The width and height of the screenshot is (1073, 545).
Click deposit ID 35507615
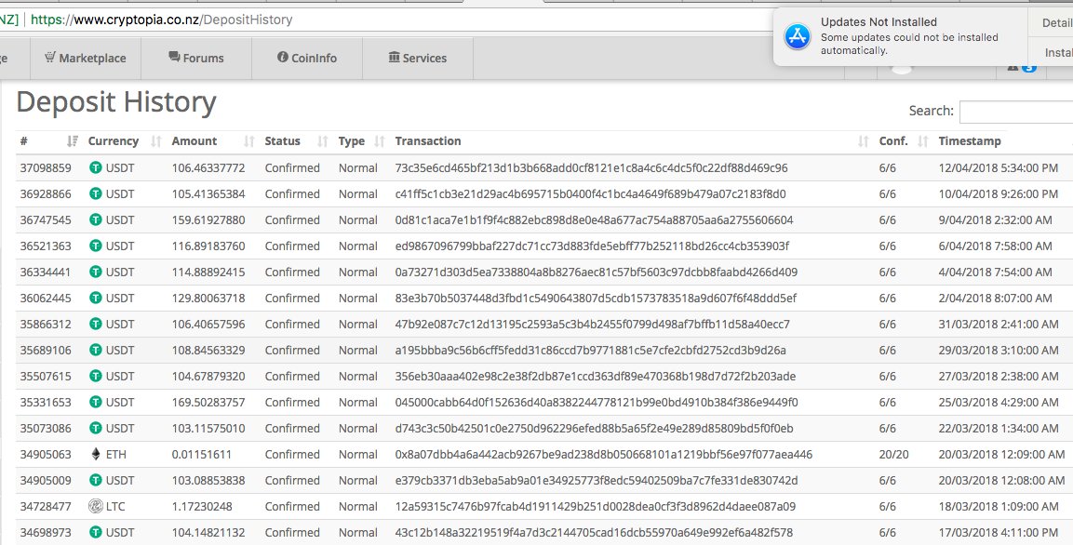tap(46, 376)
